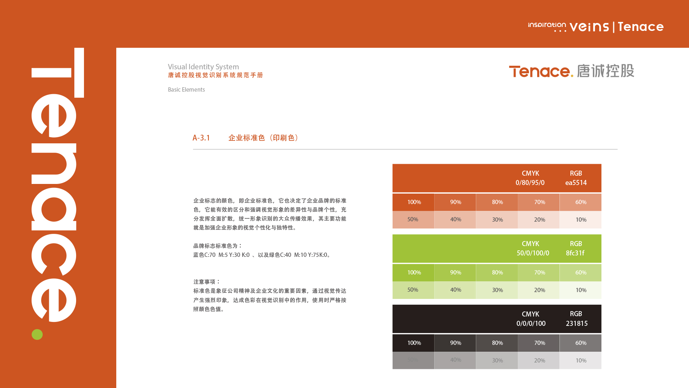Select the gray 20% swatch in black set
The image size is (689, 388).
pyautogui.click(x=539, y=360)
